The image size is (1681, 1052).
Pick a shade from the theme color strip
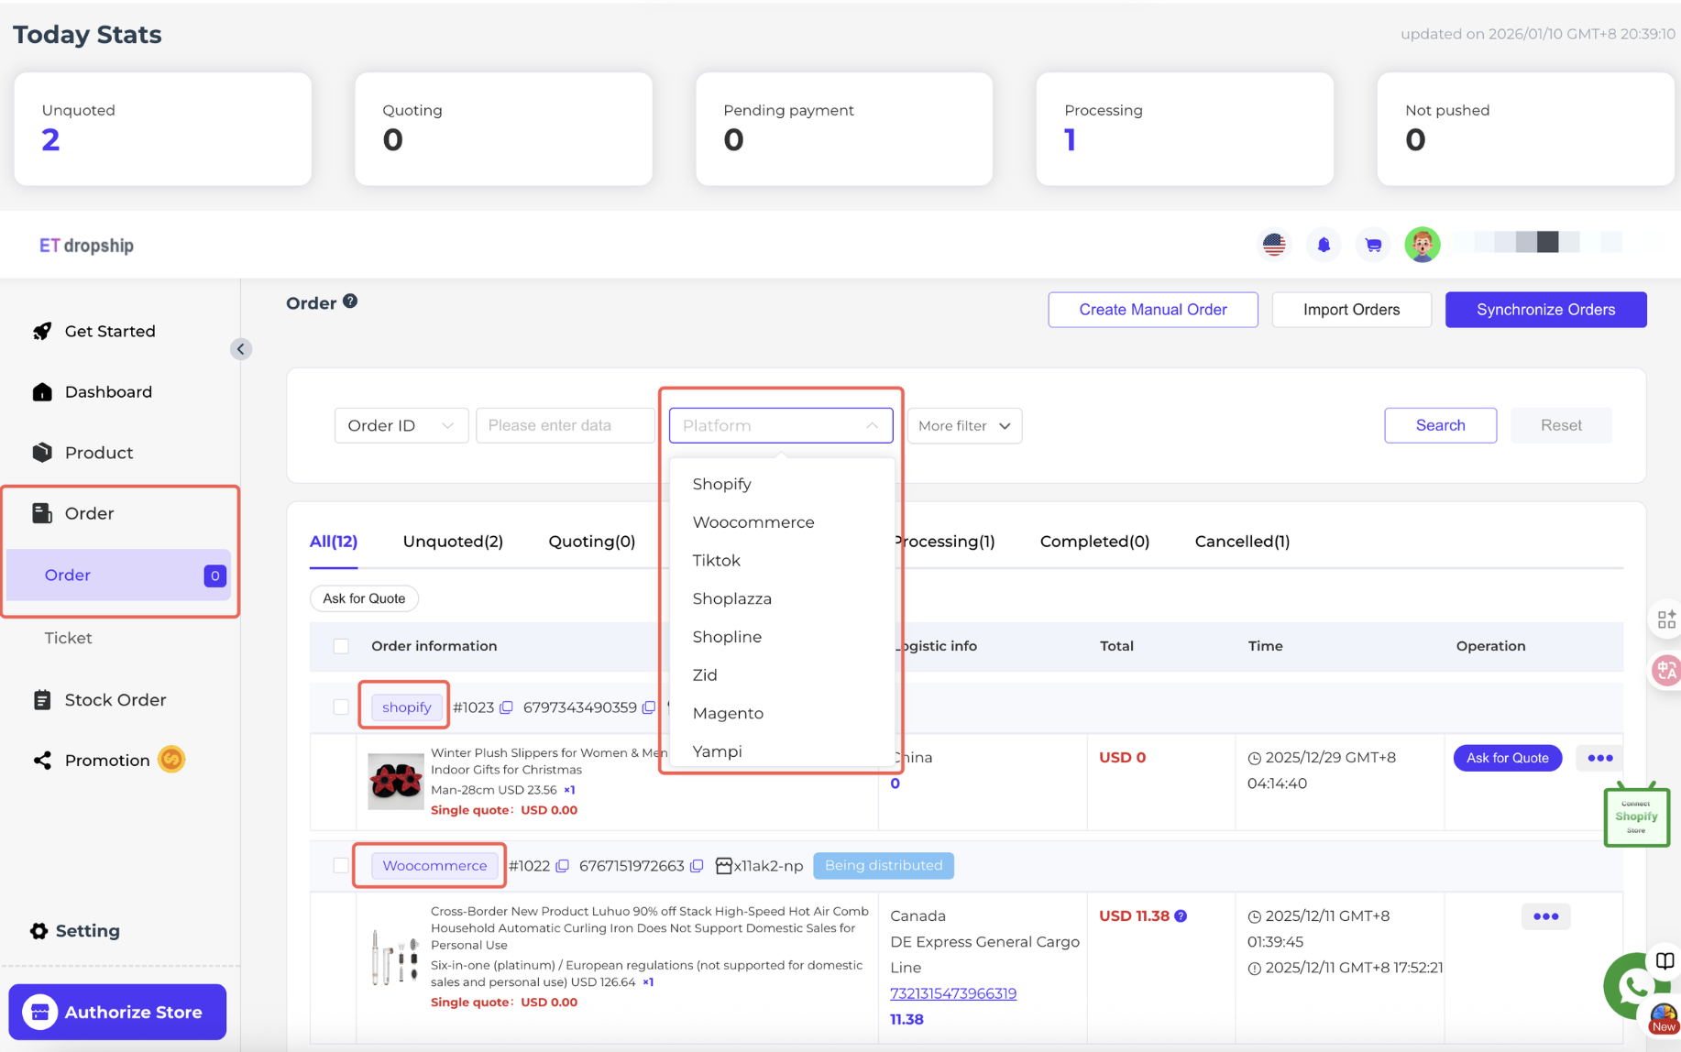point(1546,242)
